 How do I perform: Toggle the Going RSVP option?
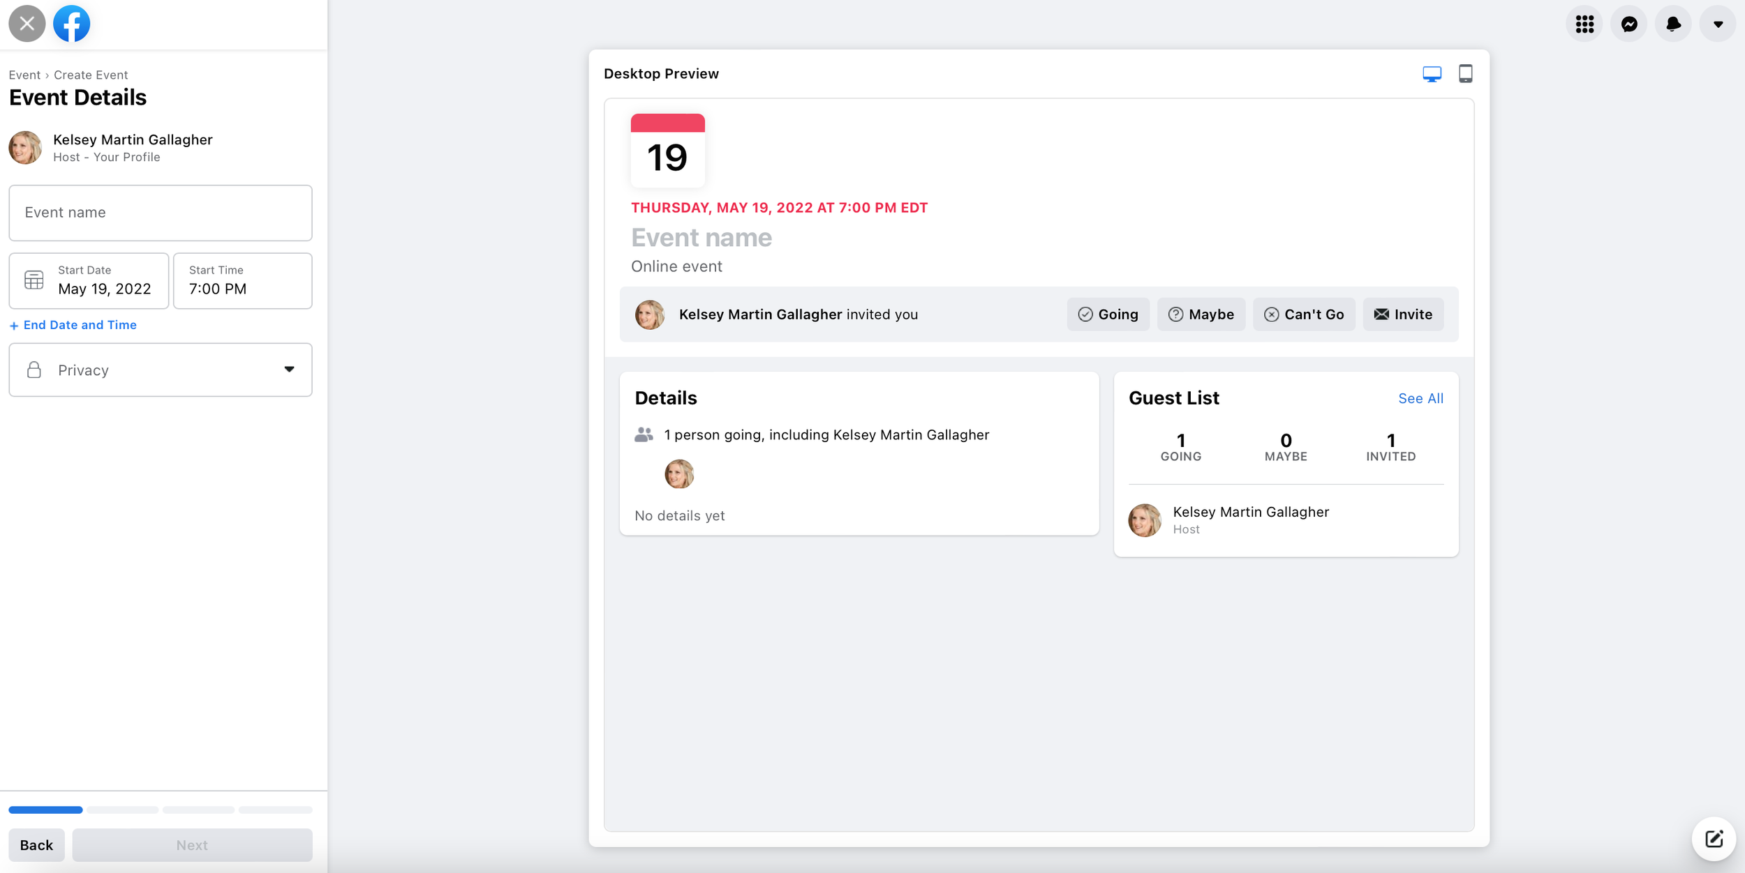click(1108, 314)
